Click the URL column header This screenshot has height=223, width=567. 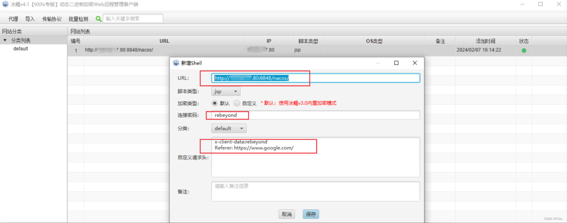(164, 41)
